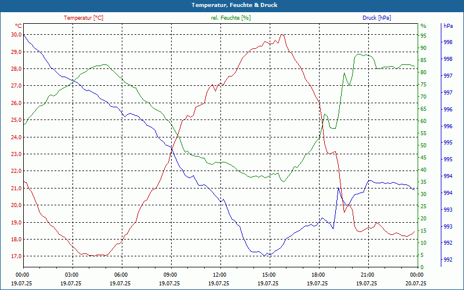Click the blue 'hPa' unit label
The height and width of the screenshot is (290, 464).
(x=448, y=26)
